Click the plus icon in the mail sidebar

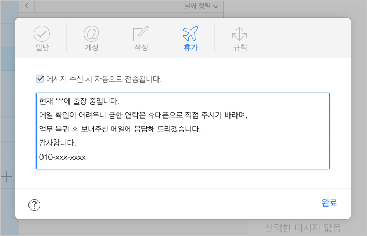click(7, 176)
